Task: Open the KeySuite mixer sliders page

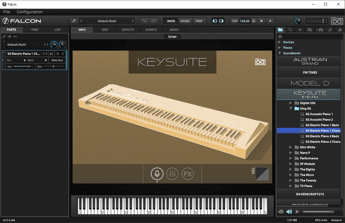Action: pos(172,174)
